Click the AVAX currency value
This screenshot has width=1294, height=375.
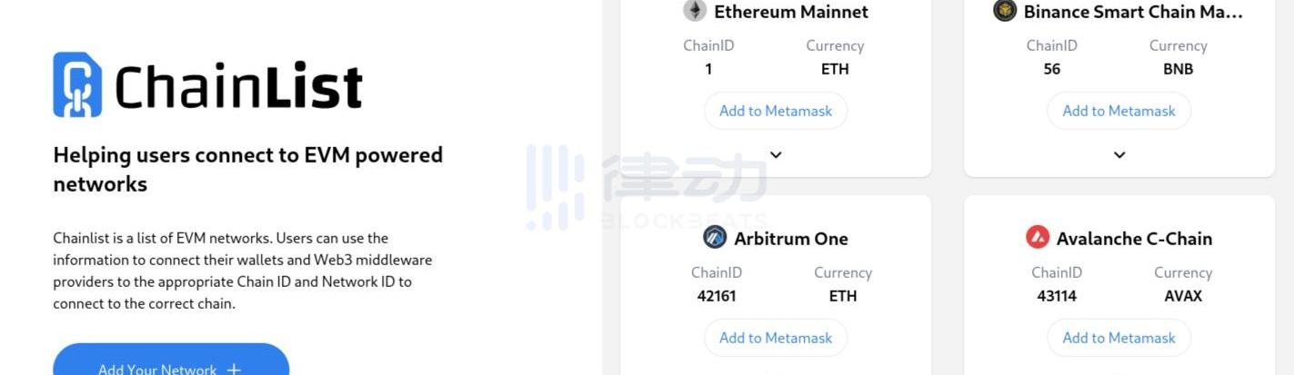click(1183, 296)
